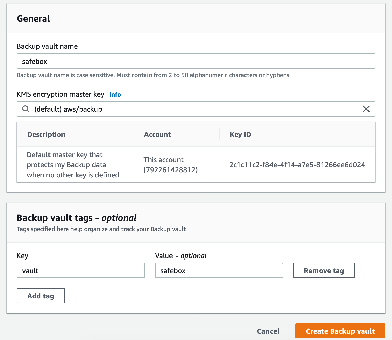Focus the tag Value field containing safebox
Screen dimensions: 392x340
[219, 270]
